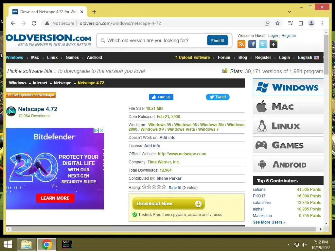This screenshot has width=335, height=251.
Task: Open the Chrome side panel icon
Action: (x=301, y=23)
